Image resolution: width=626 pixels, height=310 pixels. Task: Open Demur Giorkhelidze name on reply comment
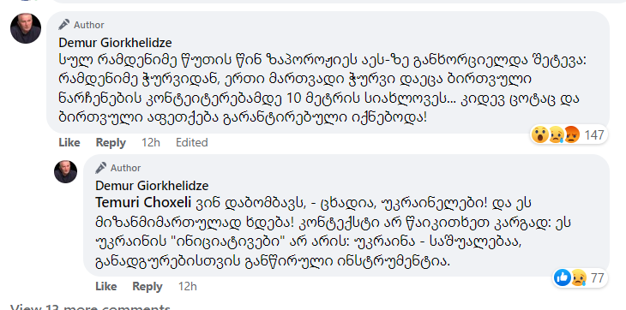[152, 186]
